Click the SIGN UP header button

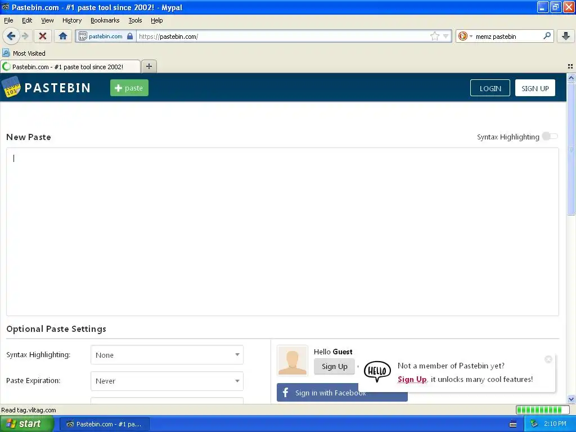[535, 88]
